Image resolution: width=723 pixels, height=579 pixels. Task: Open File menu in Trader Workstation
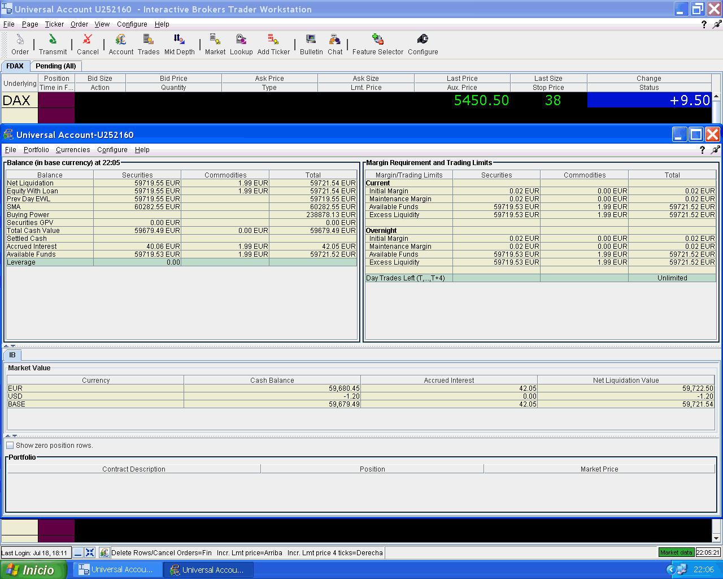tap(9, 24)
